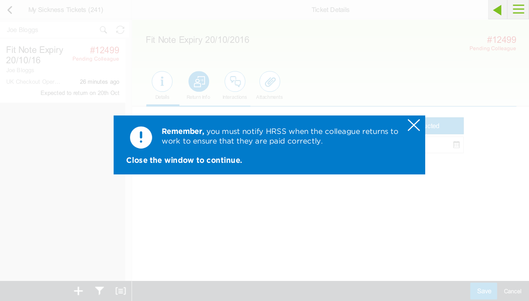
Task: Select ticket #12499 in the list
Action: (63, 71)
